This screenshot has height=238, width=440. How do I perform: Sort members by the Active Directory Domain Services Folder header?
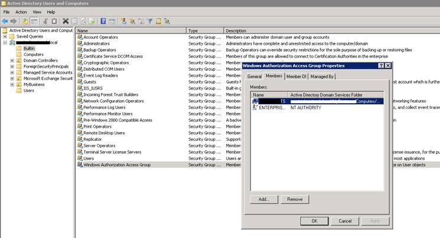(x=335, y=95)
